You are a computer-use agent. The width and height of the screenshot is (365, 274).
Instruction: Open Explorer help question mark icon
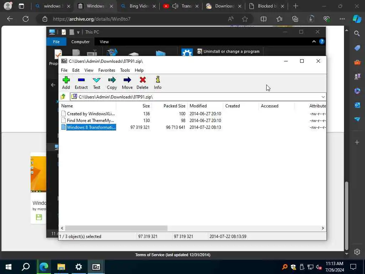(322, 41)
